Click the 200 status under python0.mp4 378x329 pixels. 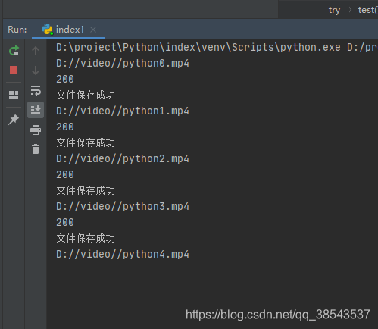click(x=65, y=79)
